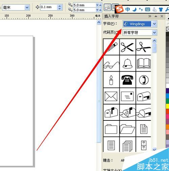Select the eyeglasses character
Viewport: 169px width, 171px height.
111,63
